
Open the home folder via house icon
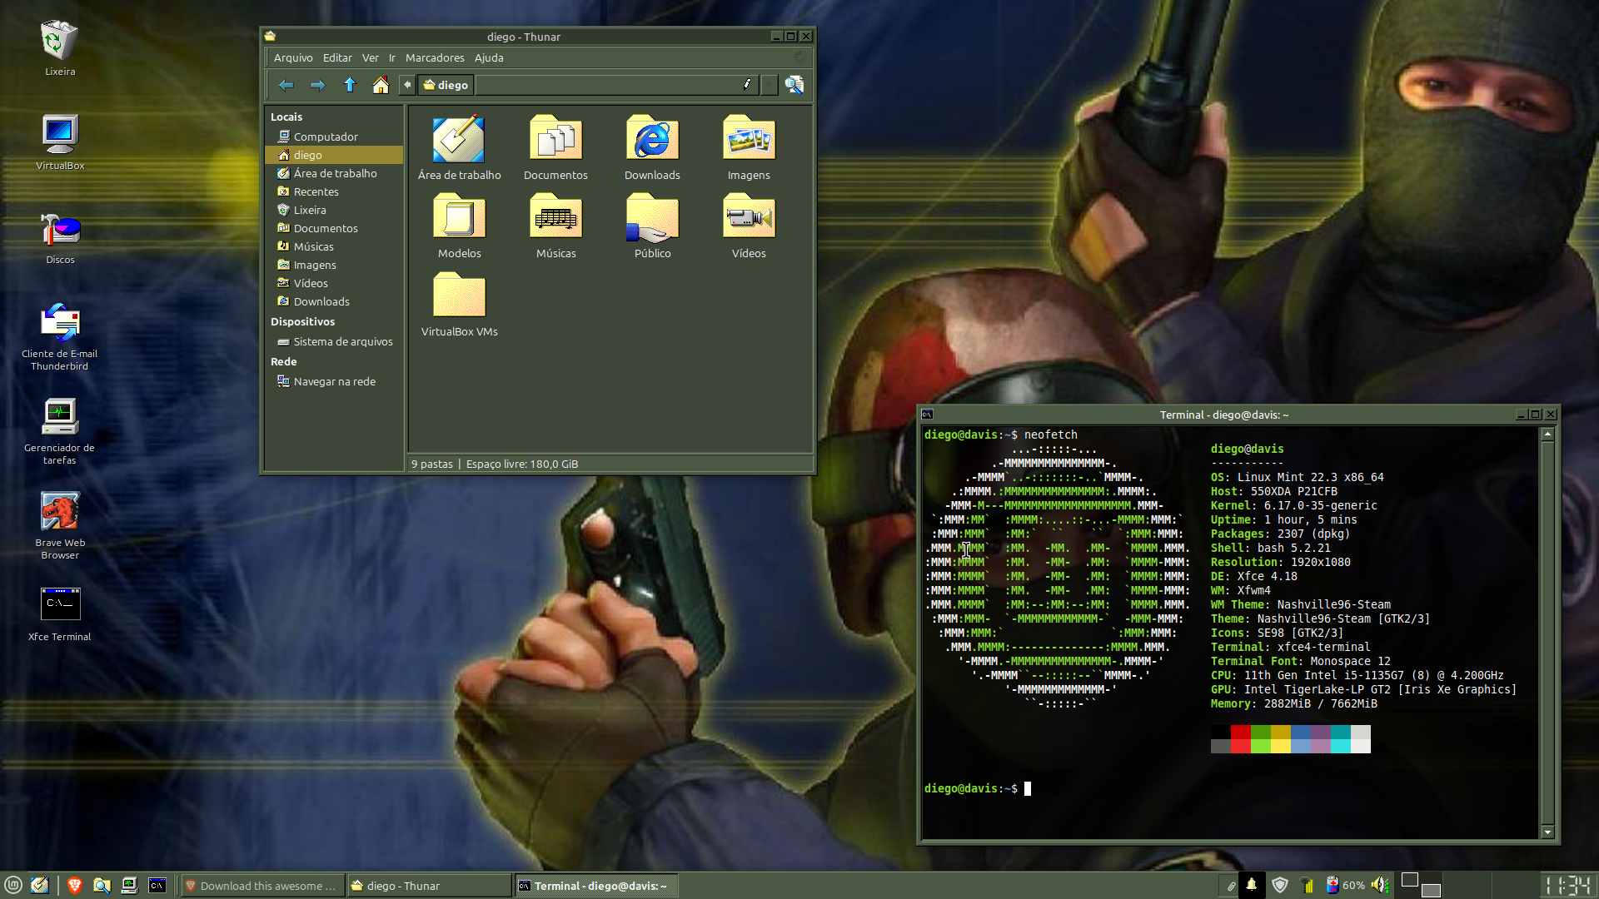(381, 85)
